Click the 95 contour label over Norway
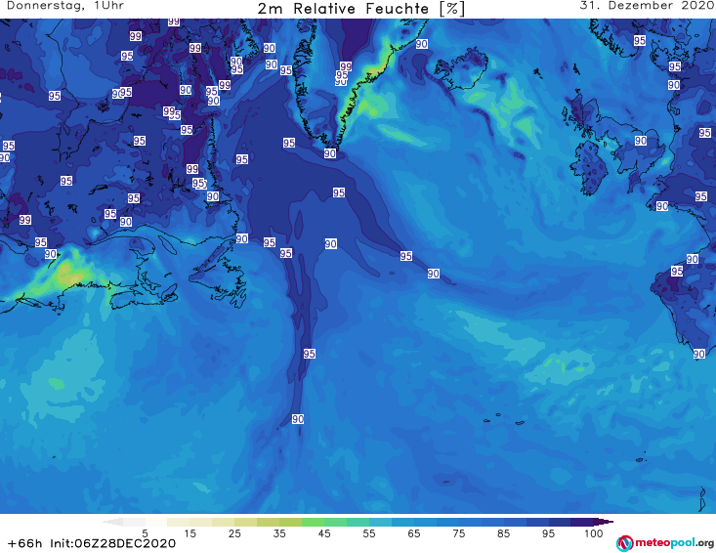The image size is (716, 553). [640, 41]
